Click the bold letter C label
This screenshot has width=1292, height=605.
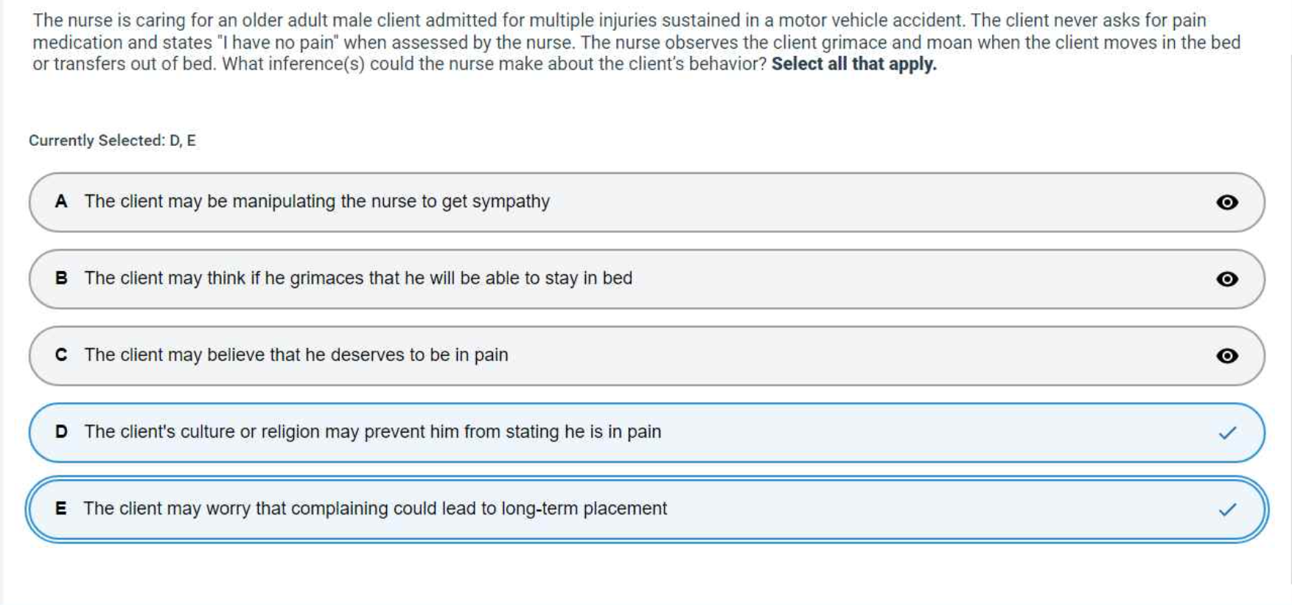(61, 354)
